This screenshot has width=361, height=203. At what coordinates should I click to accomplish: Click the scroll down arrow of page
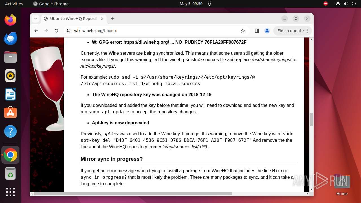click(312, 189)
